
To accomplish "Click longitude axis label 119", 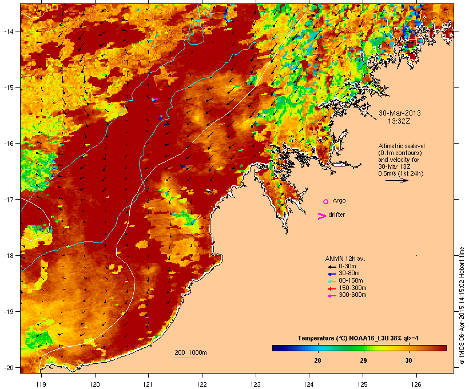I will click(41, 384).
